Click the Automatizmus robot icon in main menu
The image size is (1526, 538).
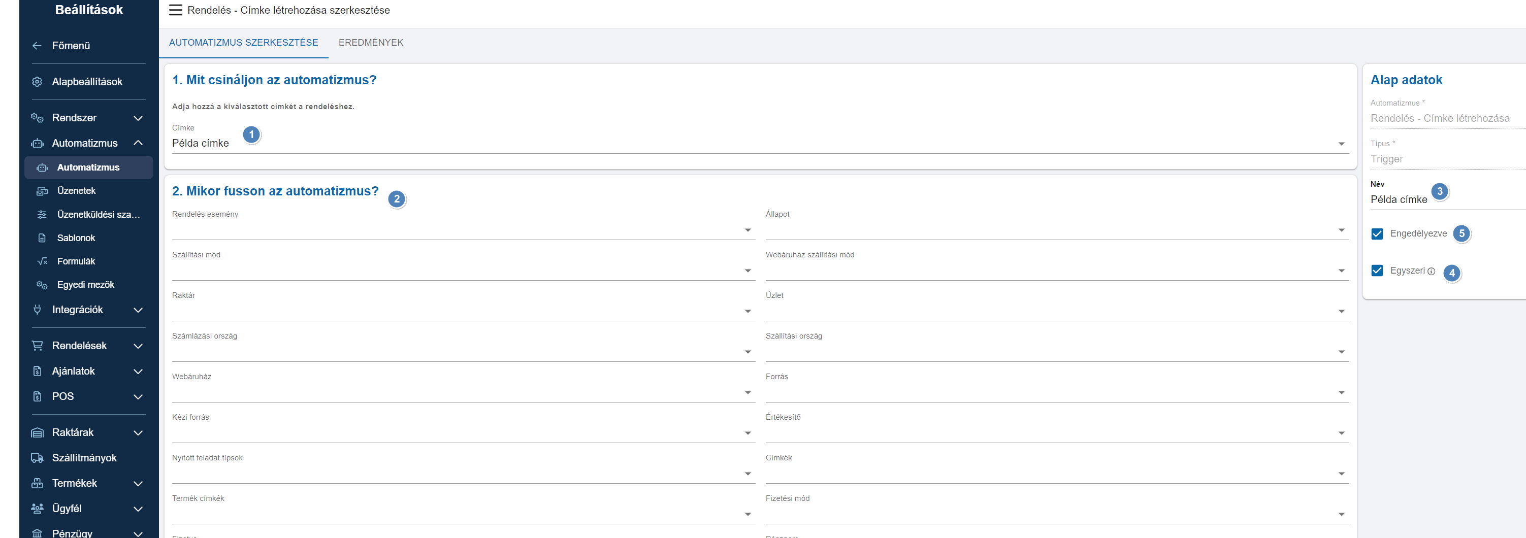pos(37,143)
